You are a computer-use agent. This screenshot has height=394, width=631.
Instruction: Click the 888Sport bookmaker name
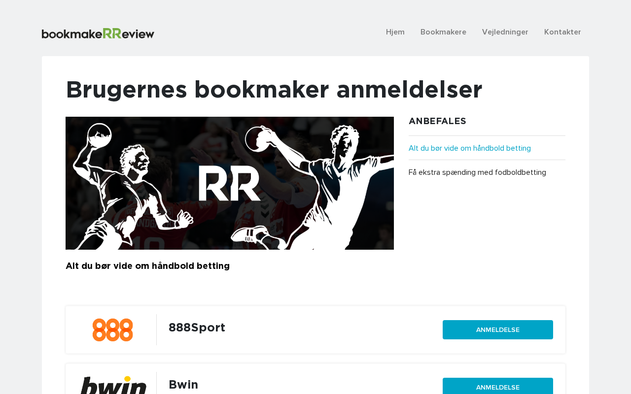197,328
